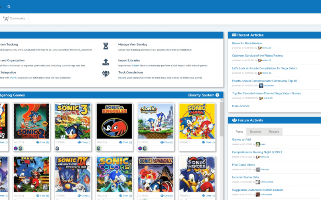This screenshot has width=321, height=200.
Task: Click the Sonic Spinball cover thumbnail
Action: (156, 174)
